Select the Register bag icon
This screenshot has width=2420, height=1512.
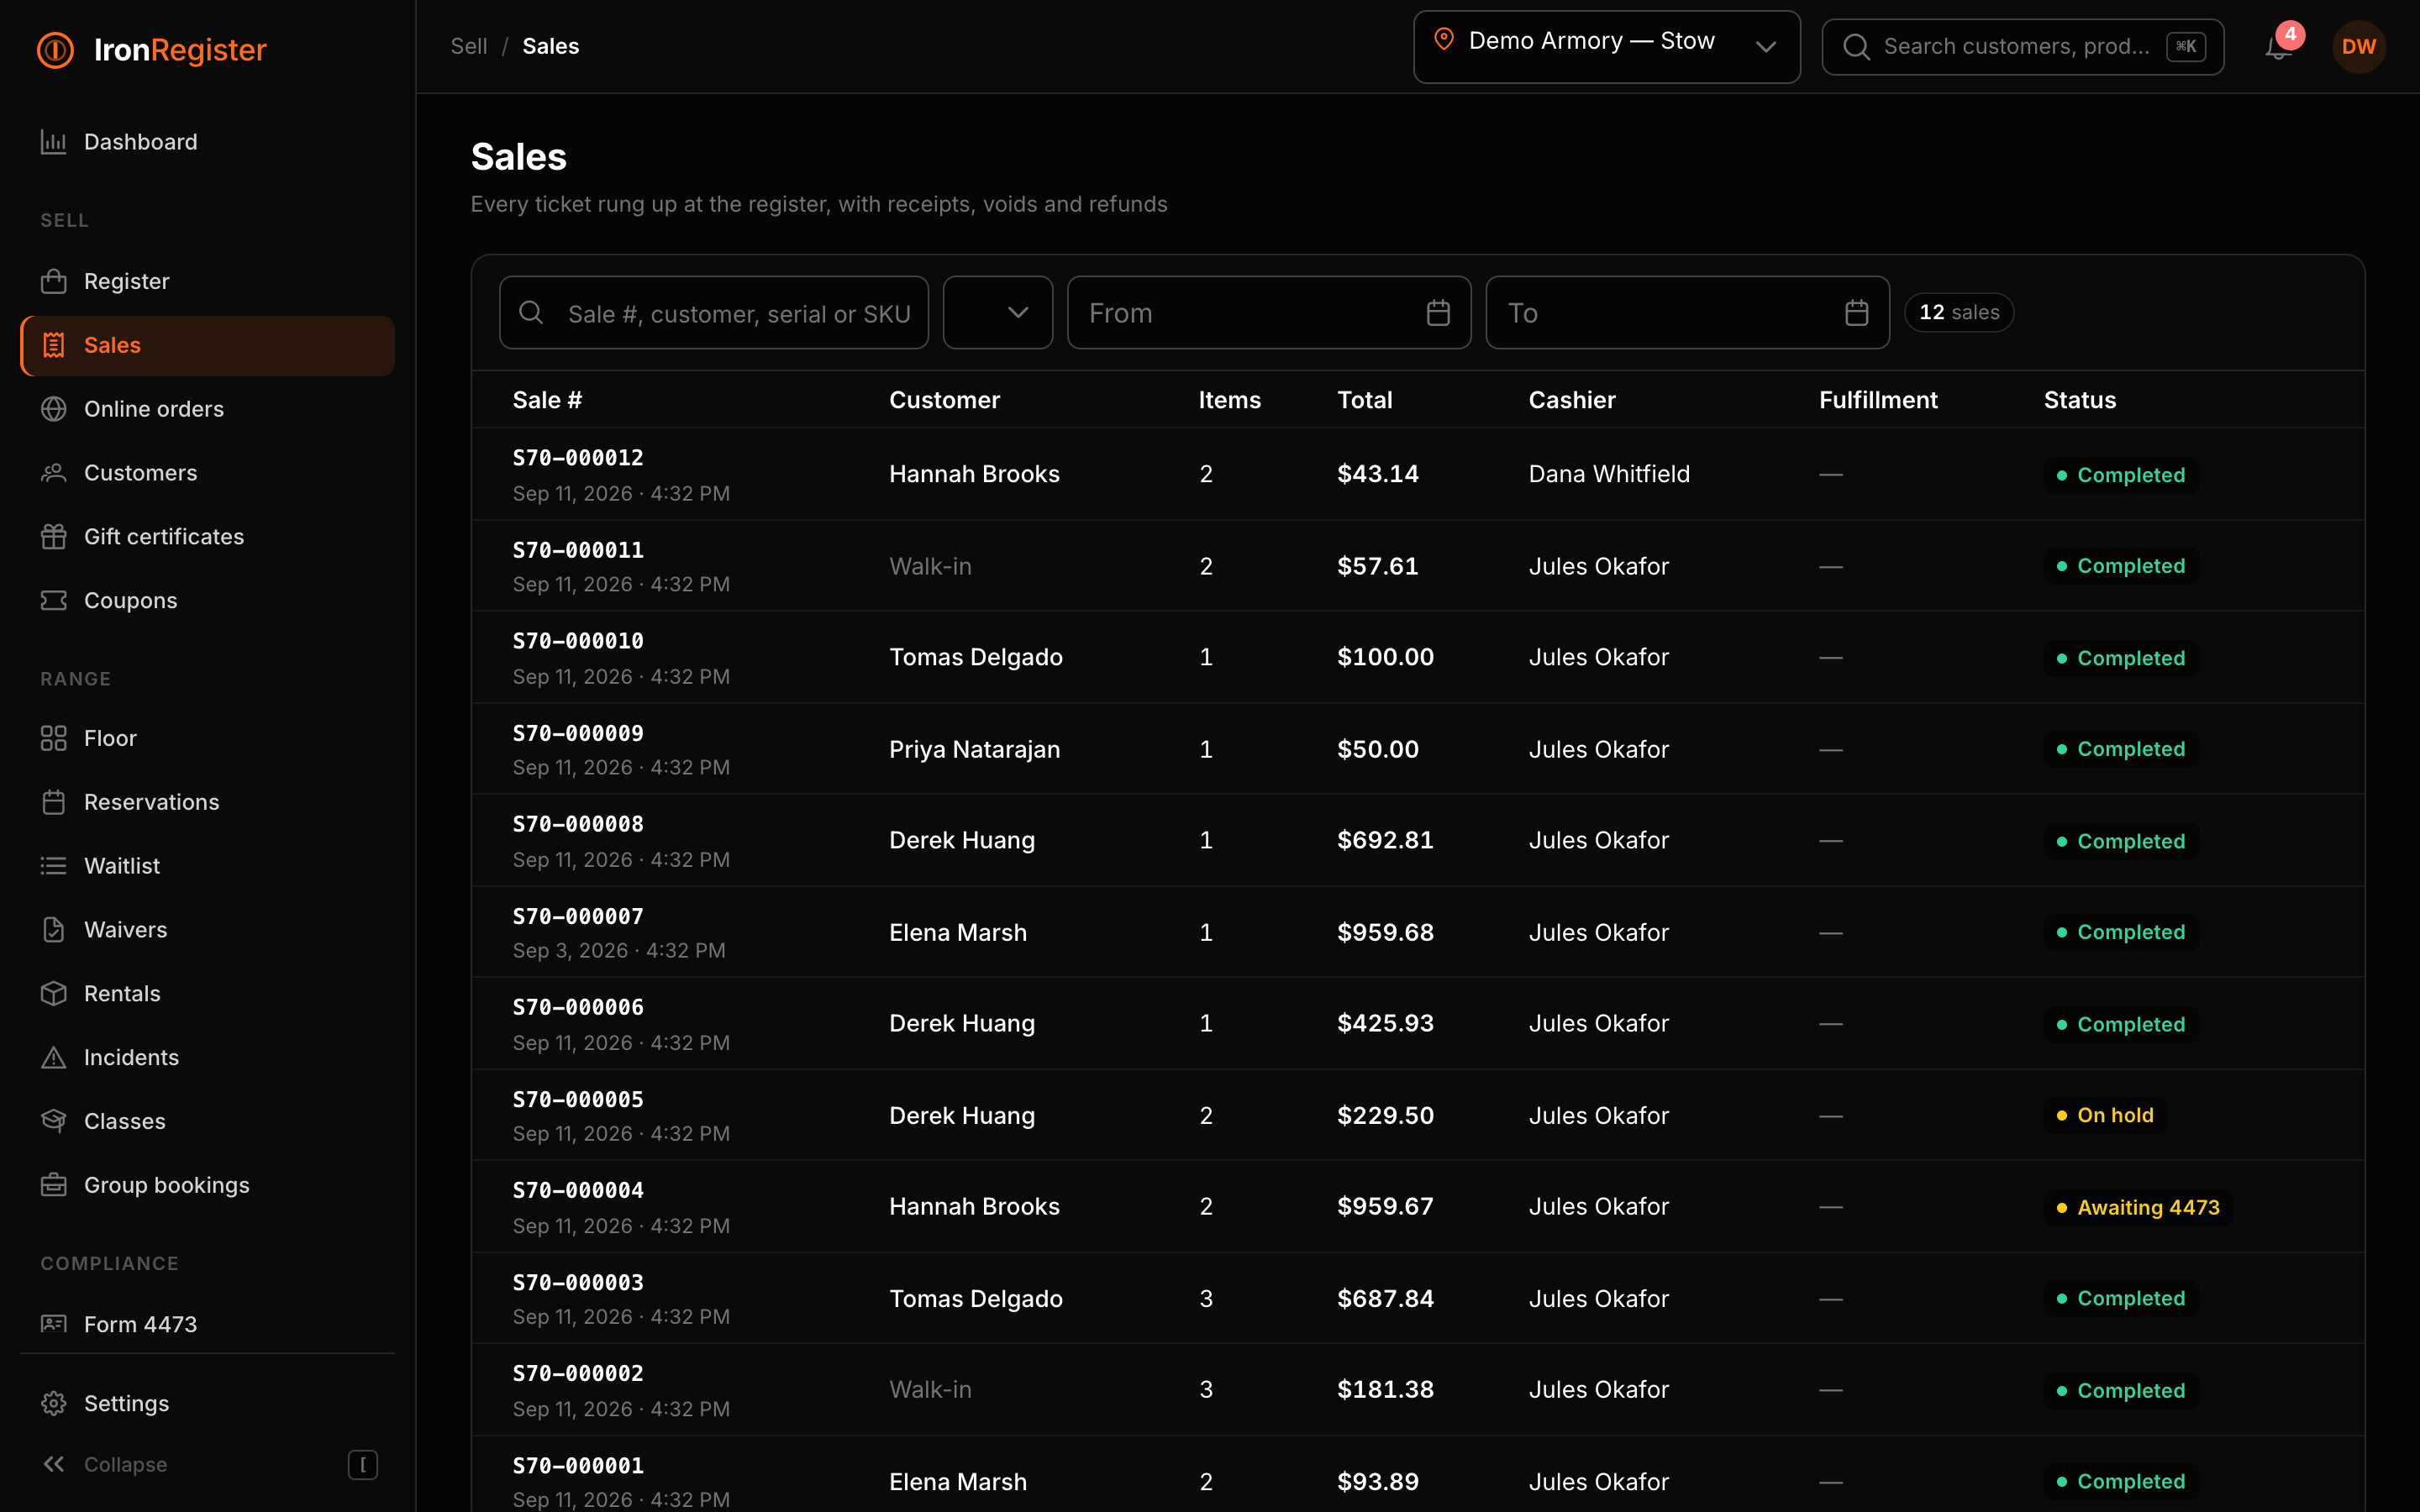click(54, 281)
